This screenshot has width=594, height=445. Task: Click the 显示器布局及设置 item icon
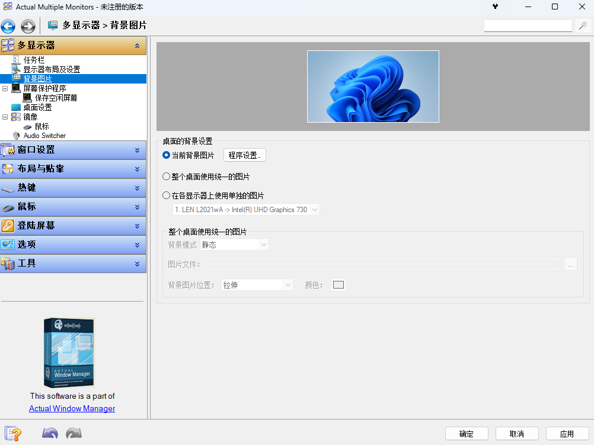click(16, 69)
